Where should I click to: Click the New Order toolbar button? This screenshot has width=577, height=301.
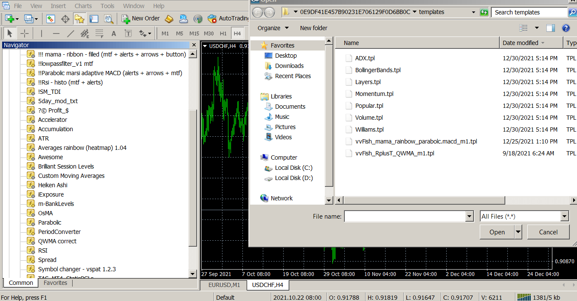pos(141,18)
